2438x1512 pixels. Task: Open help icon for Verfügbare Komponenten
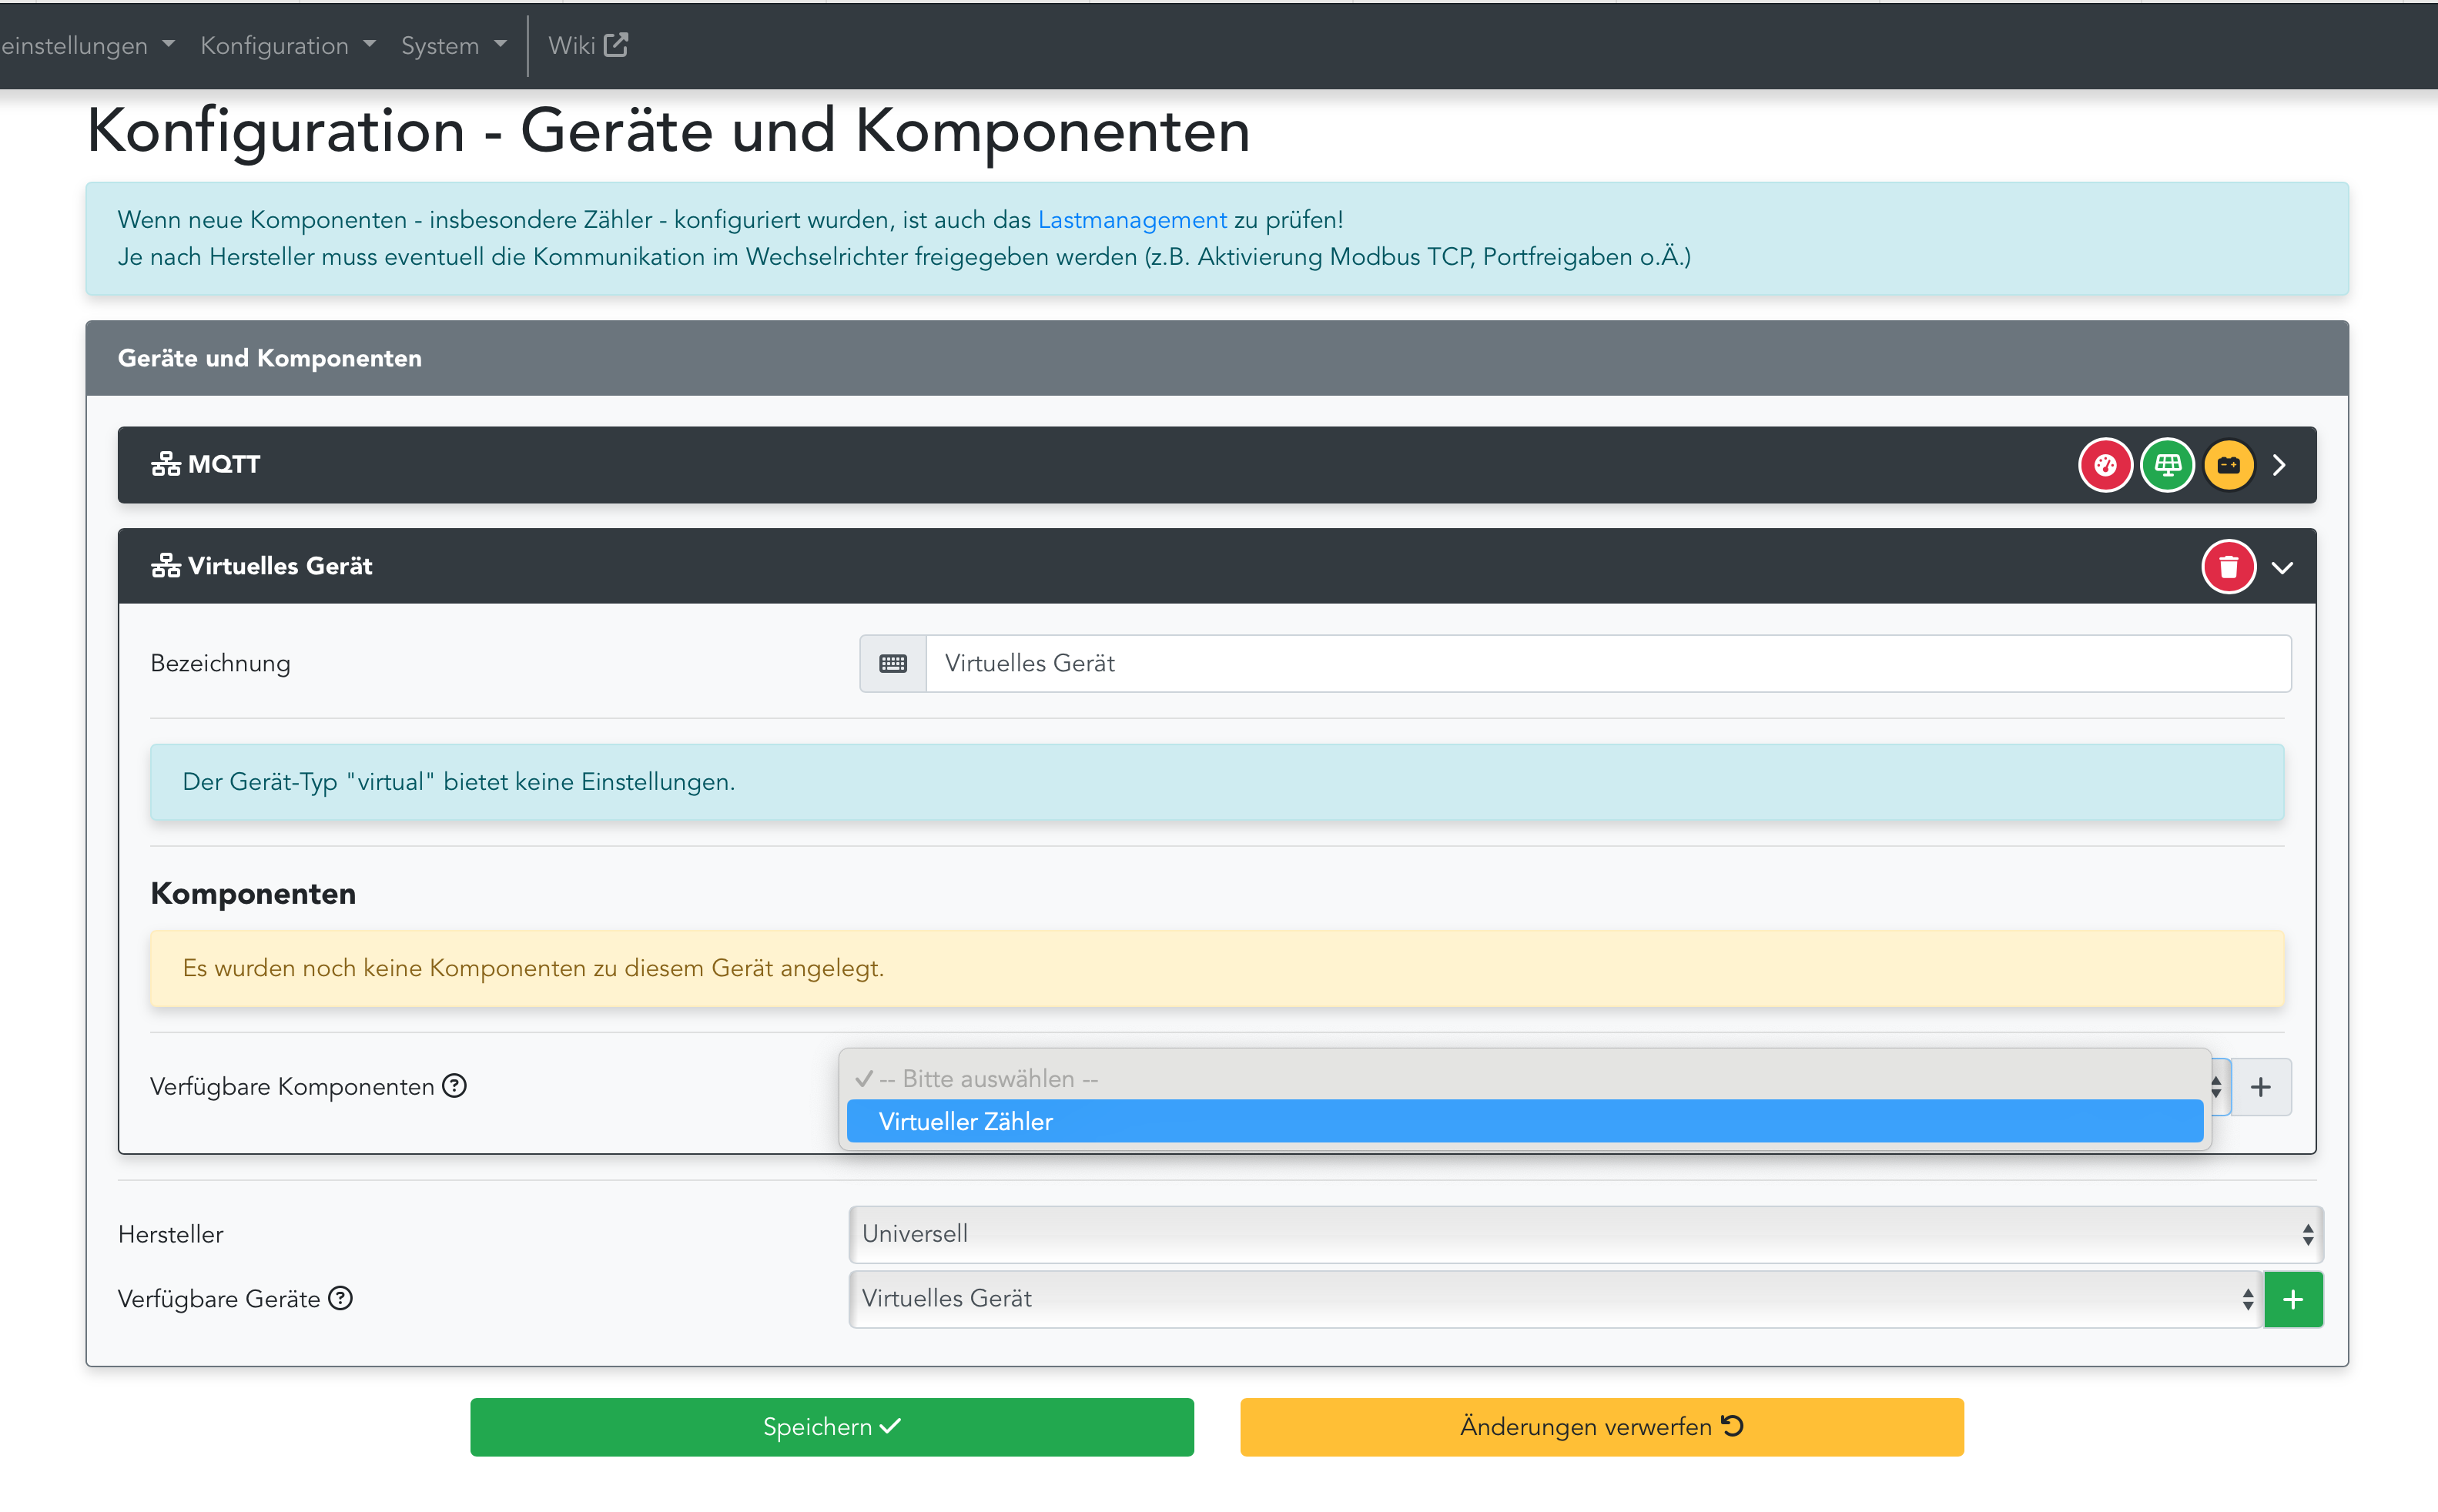tap(455, 1086)
